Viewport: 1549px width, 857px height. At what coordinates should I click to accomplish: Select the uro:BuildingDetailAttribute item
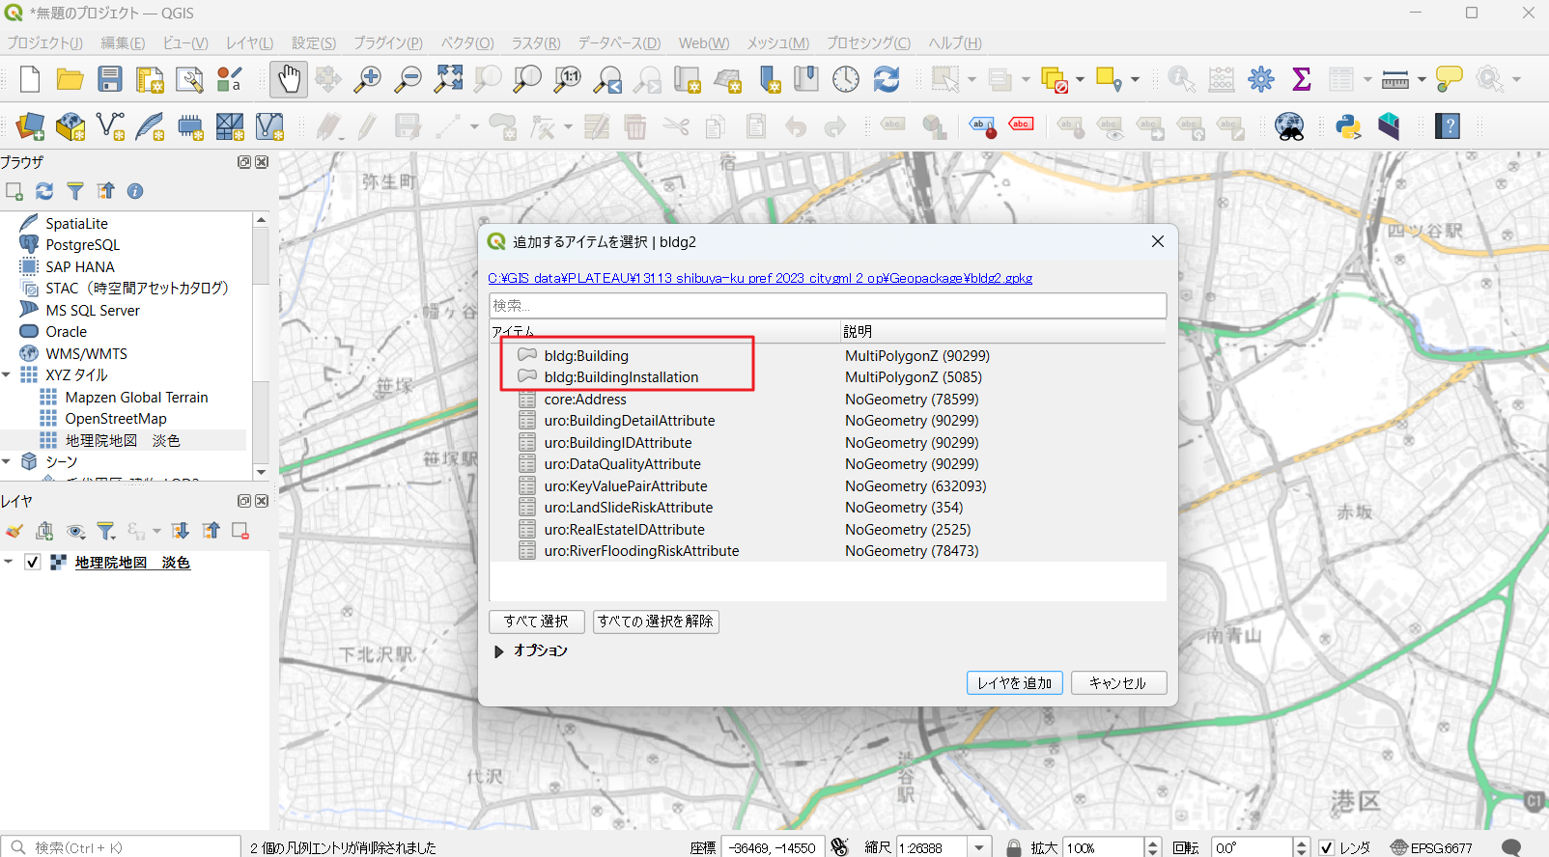tap(629, 421)
